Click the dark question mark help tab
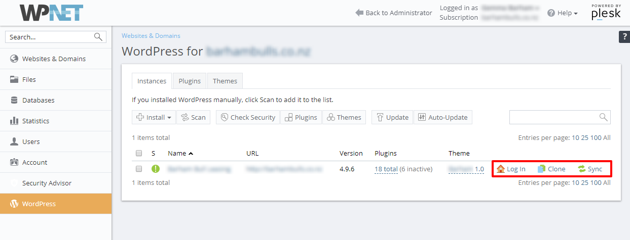The width and height of the screenshot is (630, 240). coord(624,37)
